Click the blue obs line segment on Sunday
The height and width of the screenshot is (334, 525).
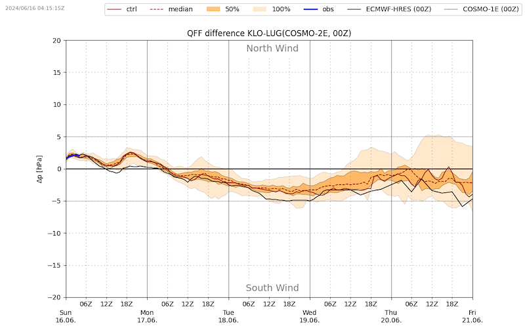coord(72,156)
